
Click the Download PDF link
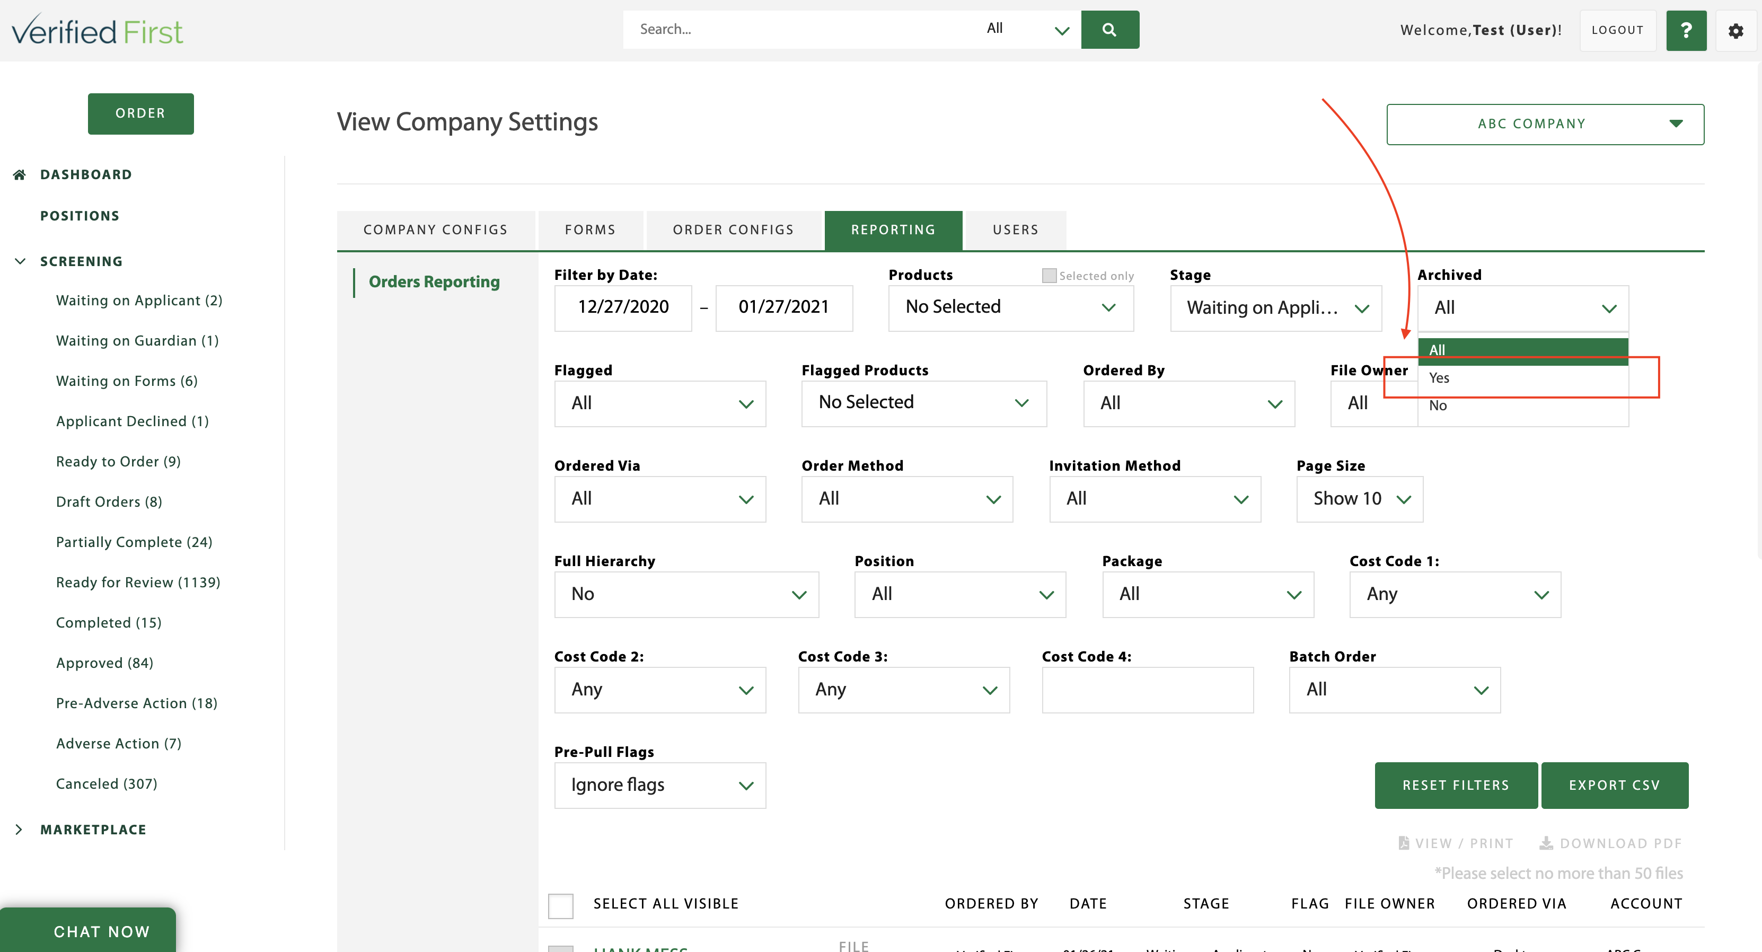pyautogui.click(x=1610, y=843)
